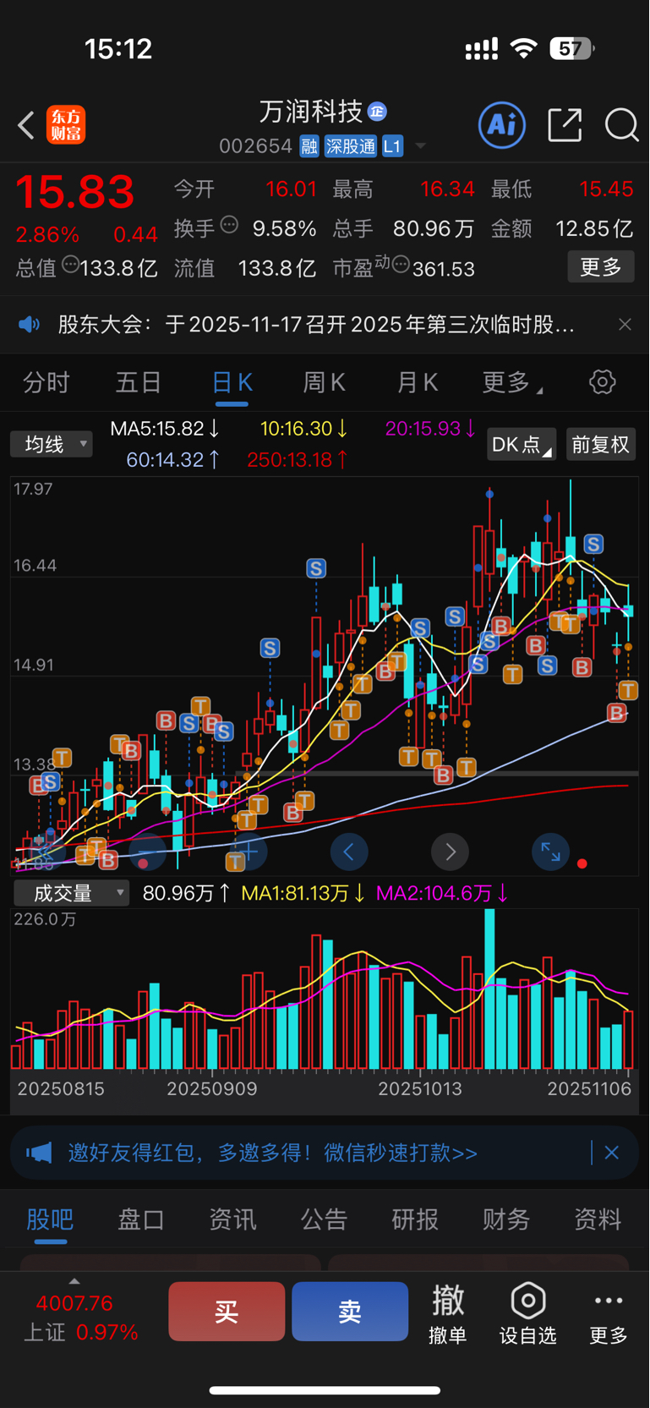
Task: Tap the chart pan left arrow
Action: 349,852
